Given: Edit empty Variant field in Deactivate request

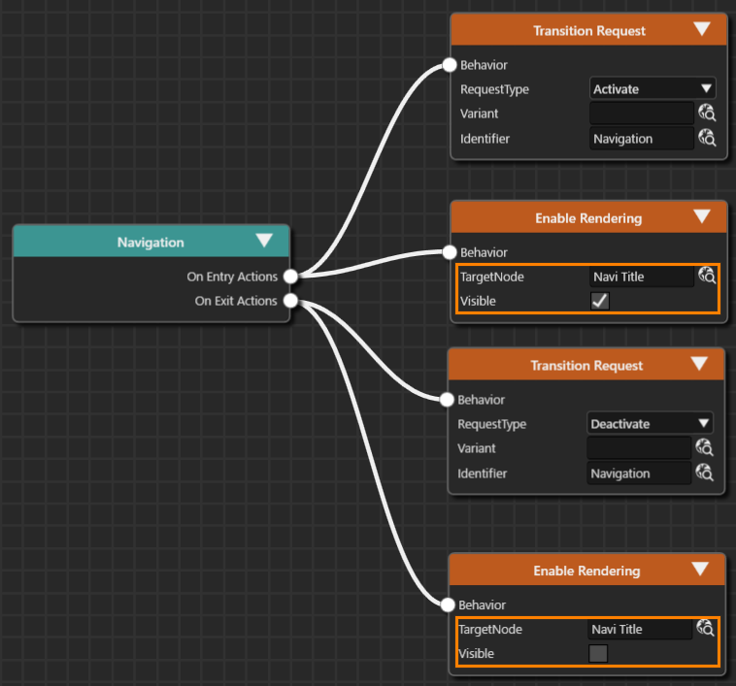Looking at the screenshot, I should pos(639,448).
